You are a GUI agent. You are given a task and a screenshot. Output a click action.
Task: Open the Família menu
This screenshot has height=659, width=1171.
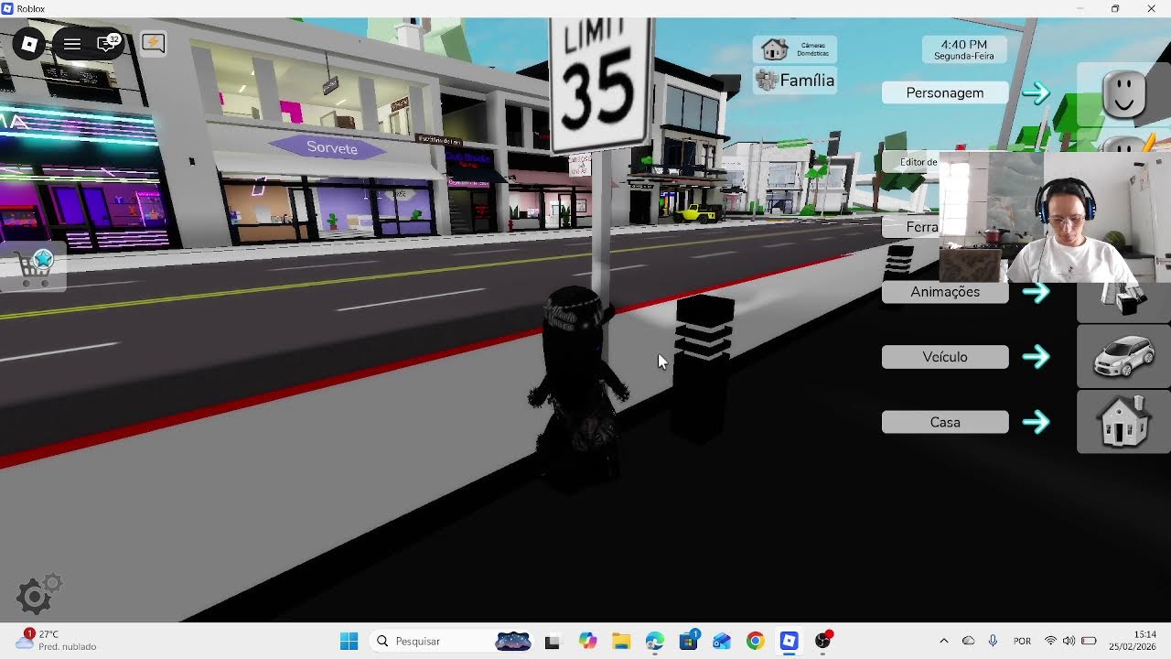tap(794, 81)
